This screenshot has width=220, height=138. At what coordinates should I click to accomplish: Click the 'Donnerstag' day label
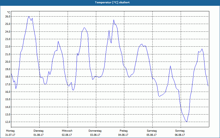point(95,131)
